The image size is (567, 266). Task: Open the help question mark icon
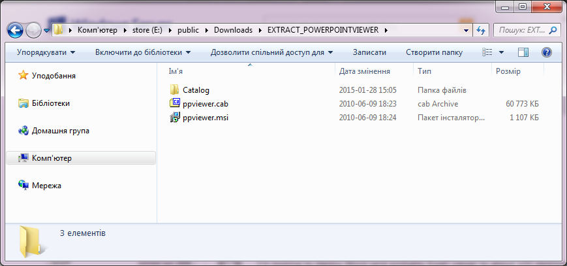coord(546,52)
